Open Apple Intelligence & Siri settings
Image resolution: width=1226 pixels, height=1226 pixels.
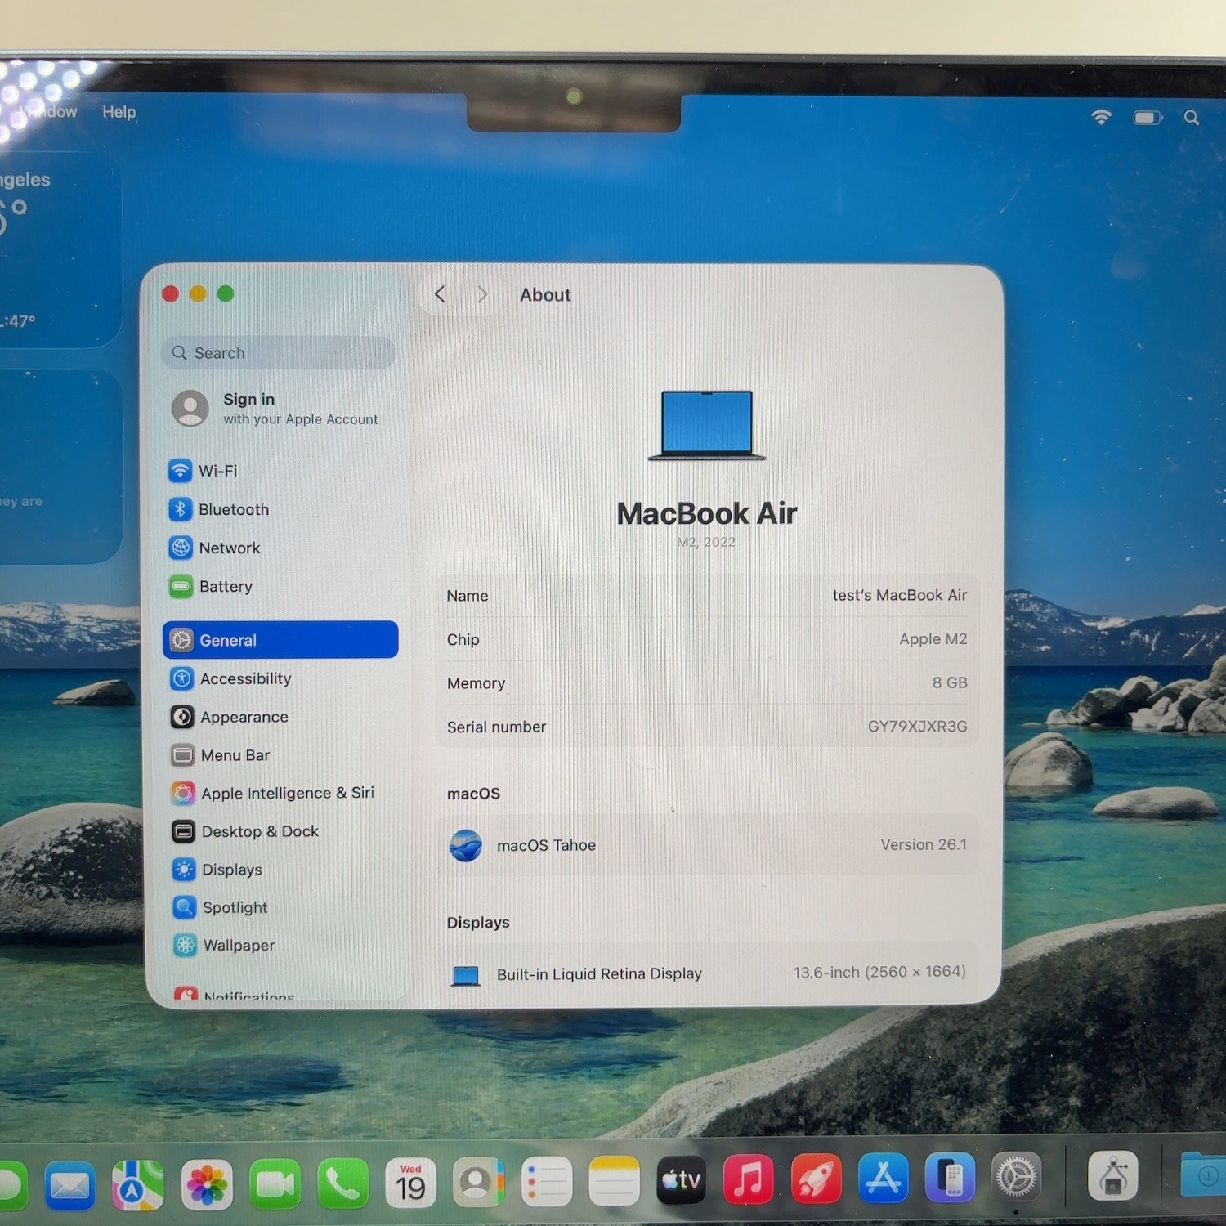tap(286, 793)
